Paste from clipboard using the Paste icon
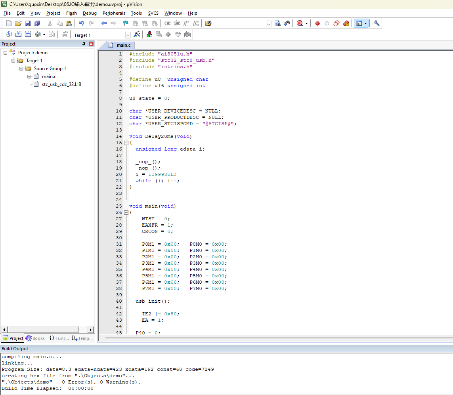The width and height of the screenshot is (453, 395). point(69,23)
